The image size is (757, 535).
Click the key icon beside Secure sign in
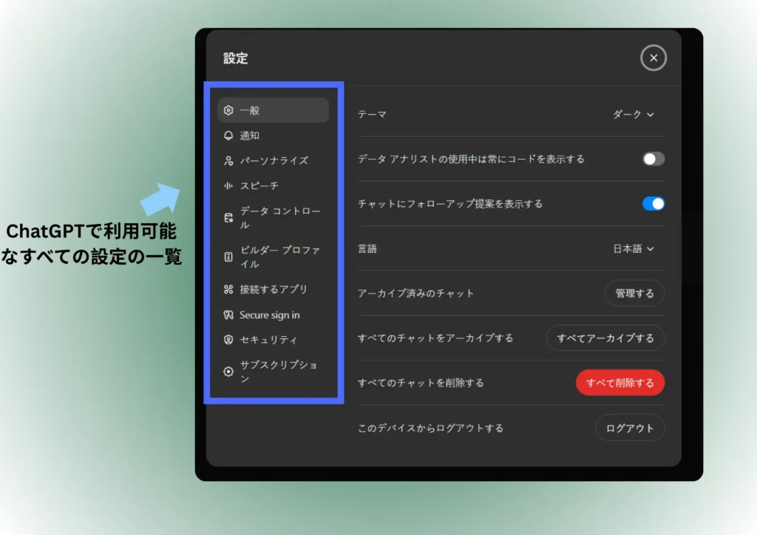click(x=228, y=315)
